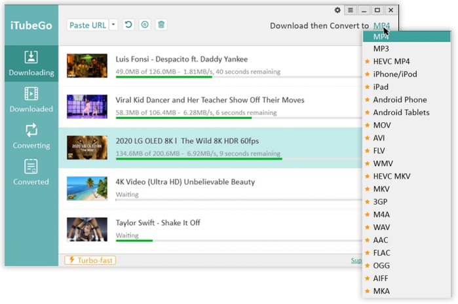Toggle Turbo-fast mode button
Viewport: 458px width, 304px height.
point(90,260)
